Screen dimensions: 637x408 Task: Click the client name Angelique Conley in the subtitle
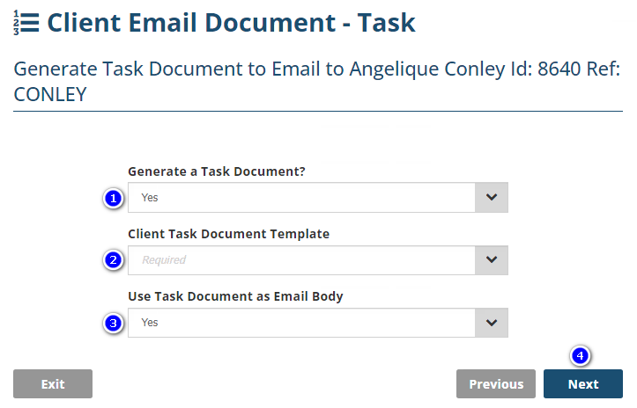pyautogui.click(x=418, y=68)
